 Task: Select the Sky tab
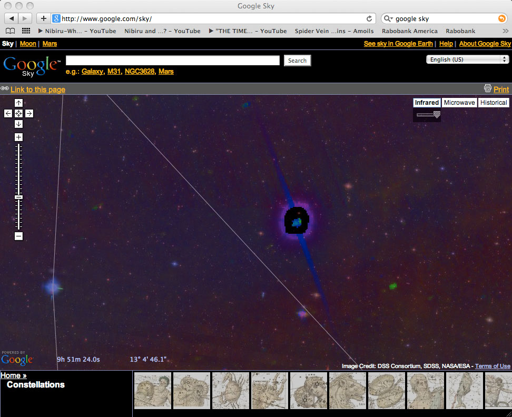8,44
